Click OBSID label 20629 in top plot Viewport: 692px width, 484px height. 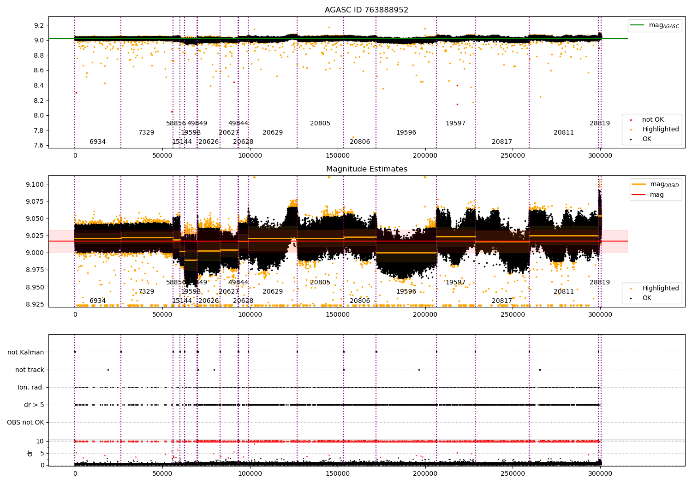[x=273, y=133]
